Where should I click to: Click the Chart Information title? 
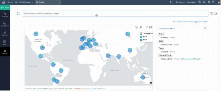click(167, 28)
